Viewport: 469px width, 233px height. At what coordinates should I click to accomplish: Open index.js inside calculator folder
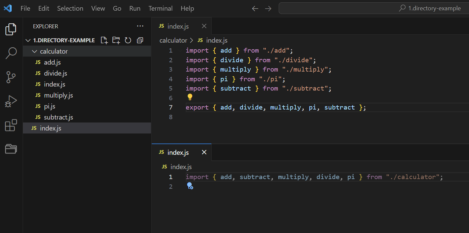pyautogui.click(x=87, y=84)
